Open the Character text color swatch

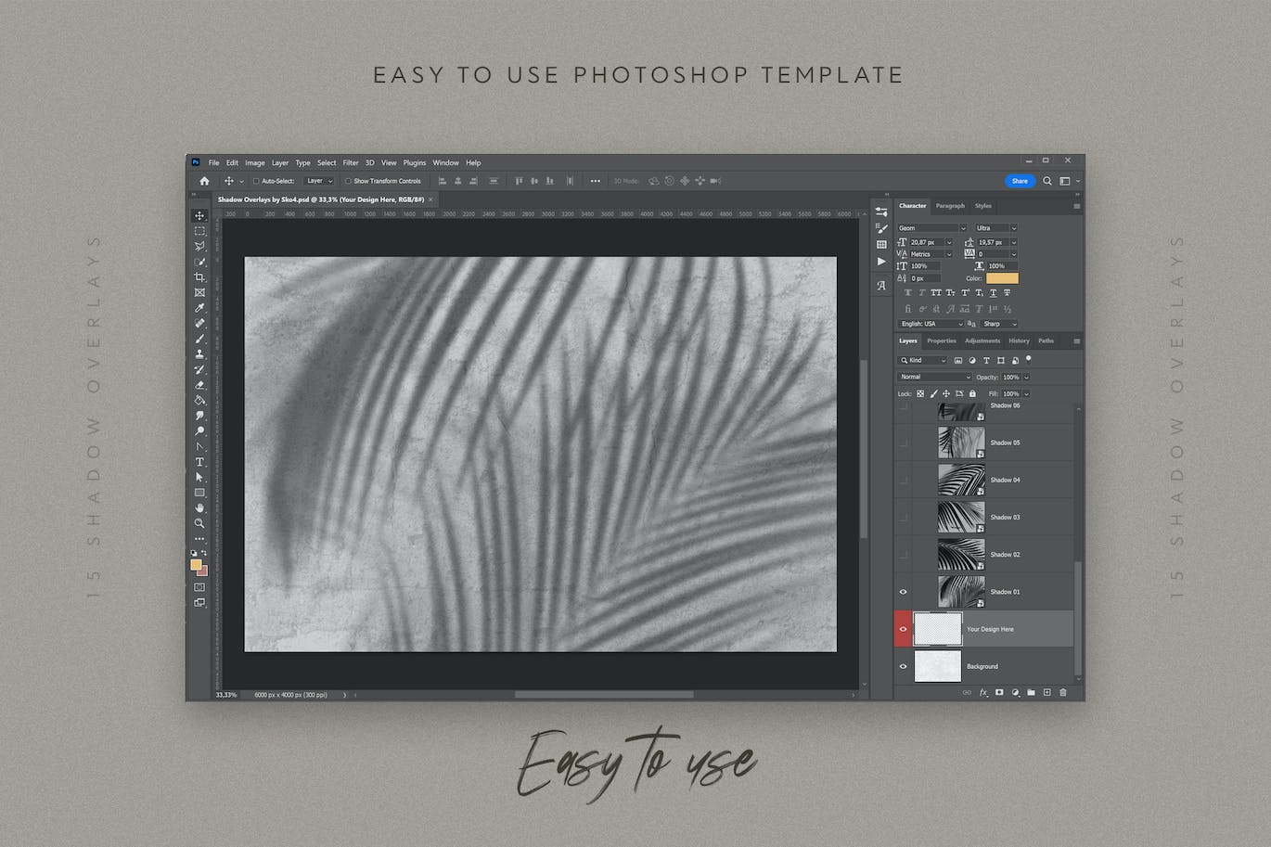coord(1002,278)
